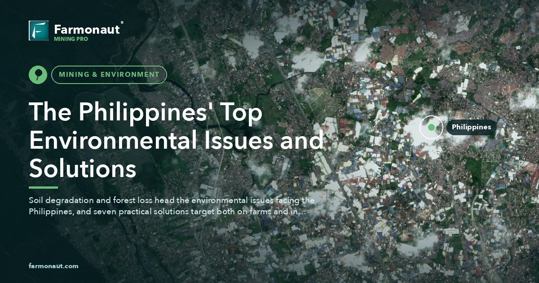539x283 pixels.
Task: Select the Mining & Environment category pill
Action: click(109, 75)
